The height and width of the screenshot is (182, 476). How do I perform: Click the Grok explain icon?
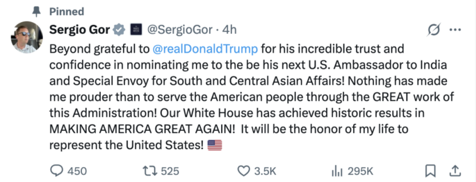point(434,30)
